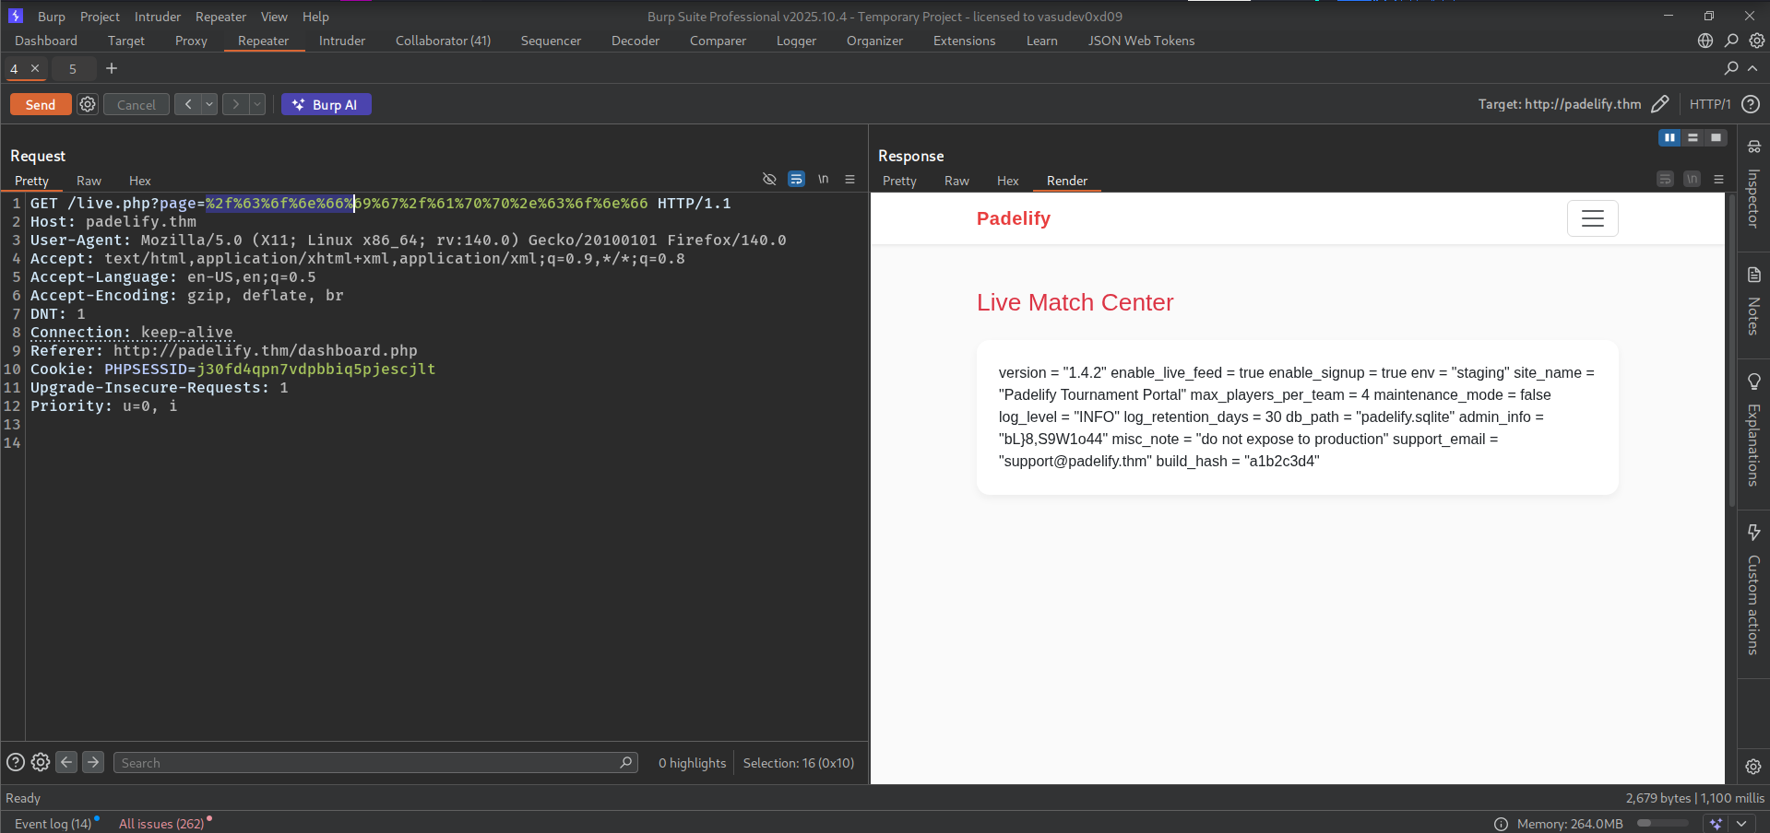Open Custom actions side panel
The width and height of the screenshot is (1770, 833).
1753,590
